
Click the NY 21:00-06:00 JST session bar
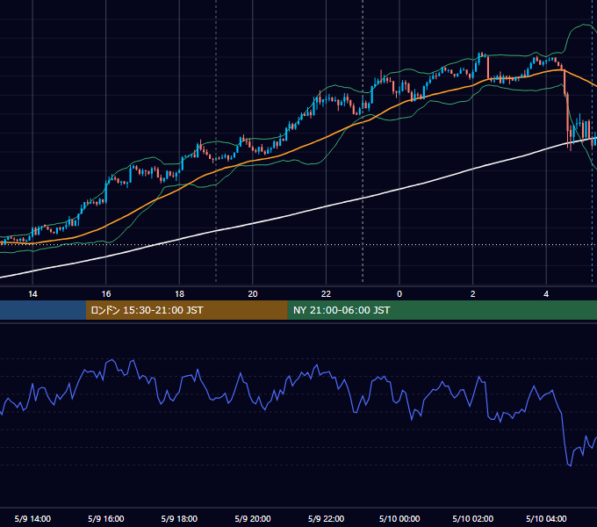pyautogui.click(x=442, y=310)
